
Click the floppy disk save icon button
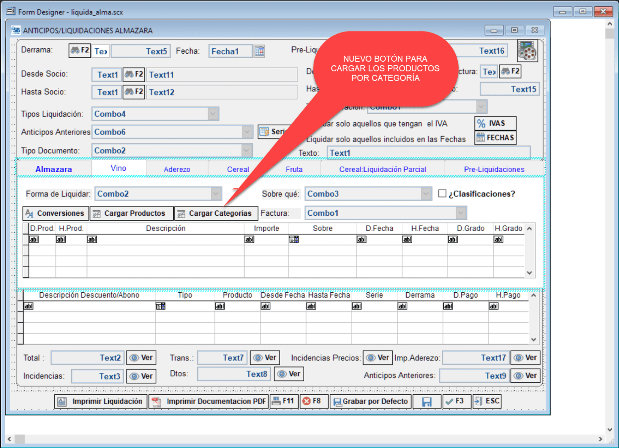coord(426,402)
